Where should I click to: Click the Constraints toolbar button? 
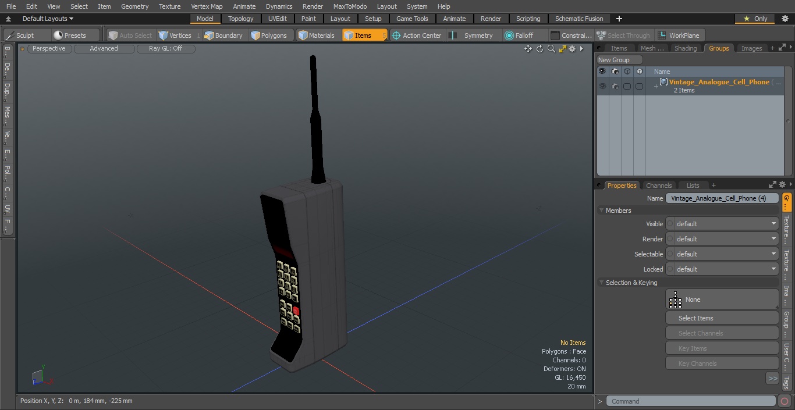pos(572,35)
